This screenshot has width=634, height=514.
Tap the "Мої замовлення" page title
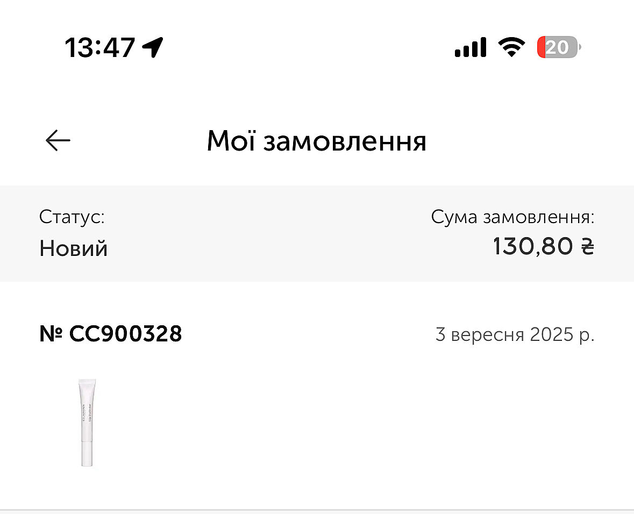[x=316, y=141]
